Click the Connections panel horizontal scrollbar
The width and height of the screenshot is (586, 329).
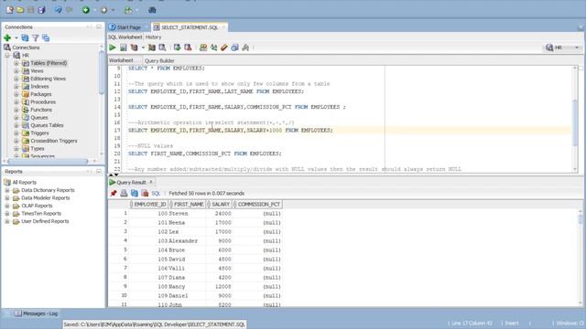pyautogui.click(x=48, y=161)
